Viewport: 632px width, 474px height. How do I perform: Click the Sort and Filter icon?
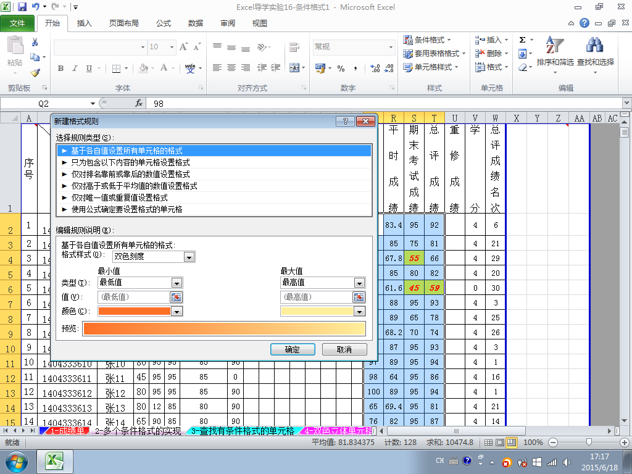555,46
